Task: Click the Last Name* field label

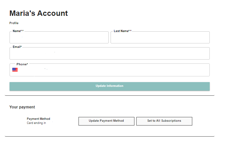Action: (123, 31)
